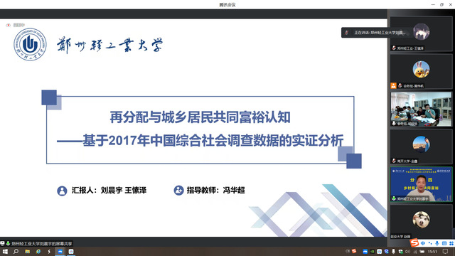
Task: Switch to Tencent Meeting taskbar icon
Action: tap(60, 251)
